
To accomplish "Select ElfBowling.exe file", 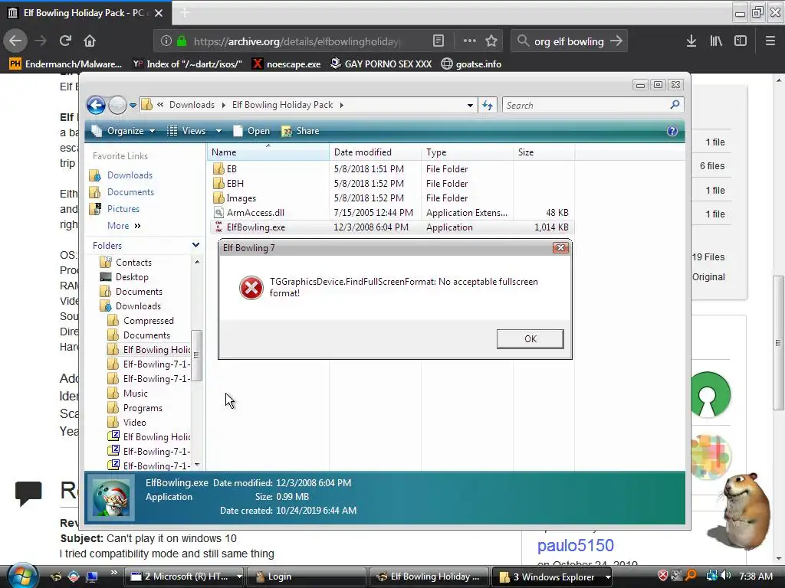I will (256, 227).
